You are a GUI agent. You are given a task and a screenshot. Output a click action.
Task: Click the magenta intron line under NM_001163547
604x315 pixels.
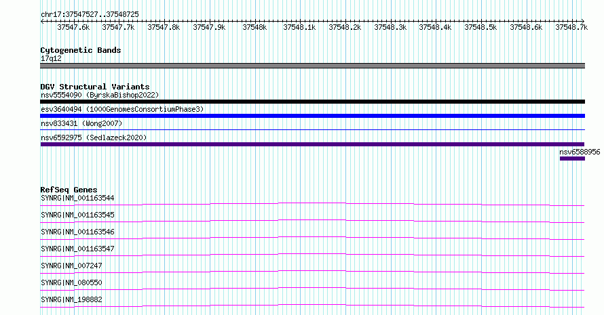click(312, 253)
